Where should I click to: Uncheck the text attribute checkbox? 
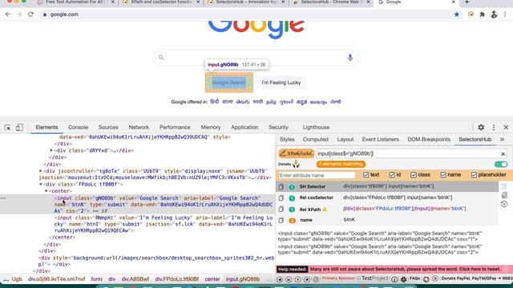(x=366, y=175)
